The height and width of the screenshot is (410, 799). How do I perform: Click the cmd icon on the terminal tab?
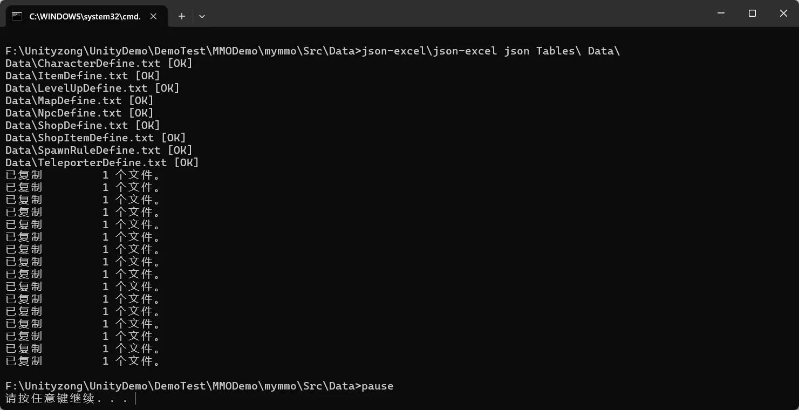point(17,16)
